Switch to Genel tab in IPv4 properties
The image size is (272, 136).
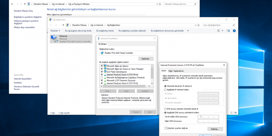(x=164, y=71)
